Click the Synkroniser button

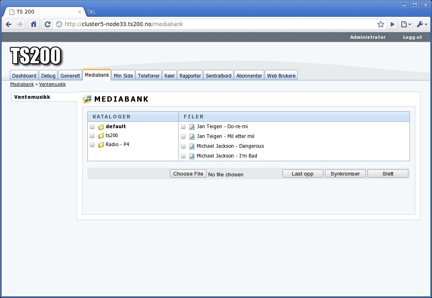click(x=345, y=173)
